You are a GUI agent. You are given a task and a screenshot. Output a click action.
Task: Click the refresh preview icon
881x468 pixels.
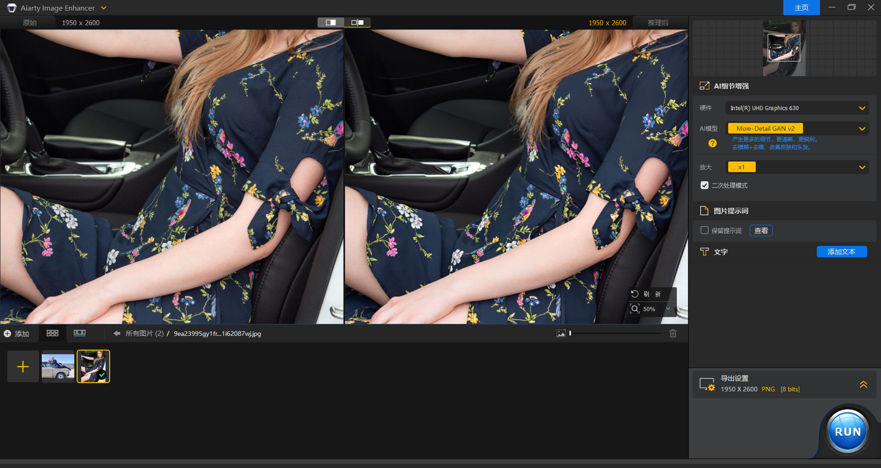tap(635, 294)
